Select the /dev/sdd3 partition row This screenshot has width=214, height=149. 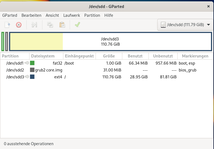pos(107,77)
